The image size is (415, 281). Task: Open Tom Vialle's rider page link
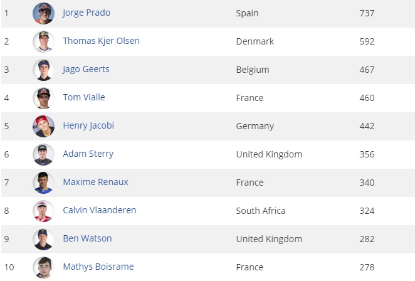tap(84, 97)
